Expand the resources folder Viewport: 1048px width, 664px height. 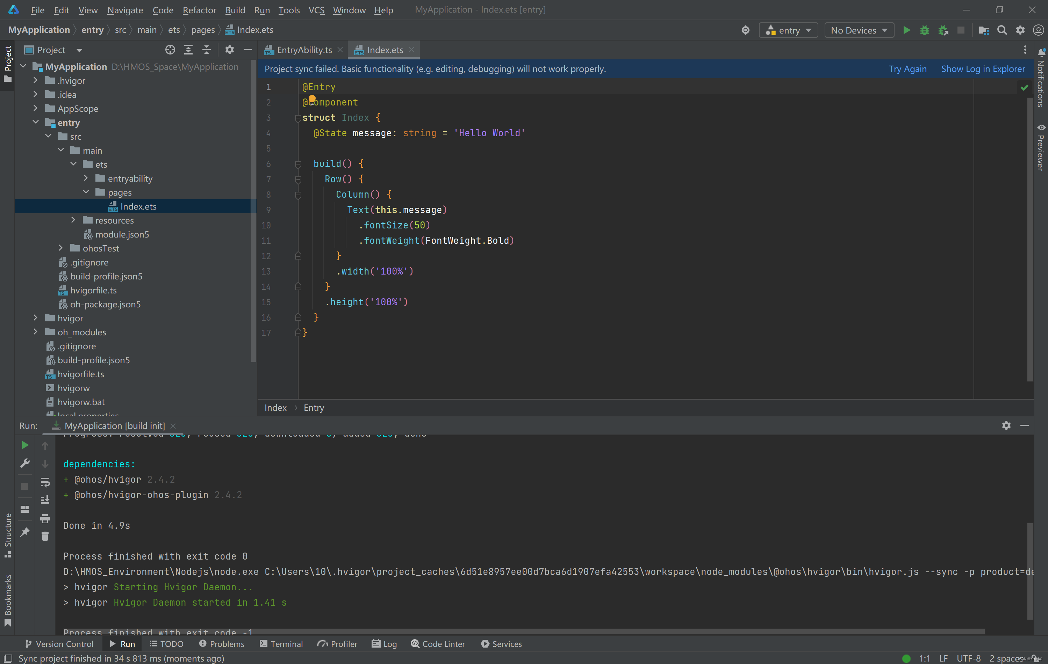click(x=73, y=220)
